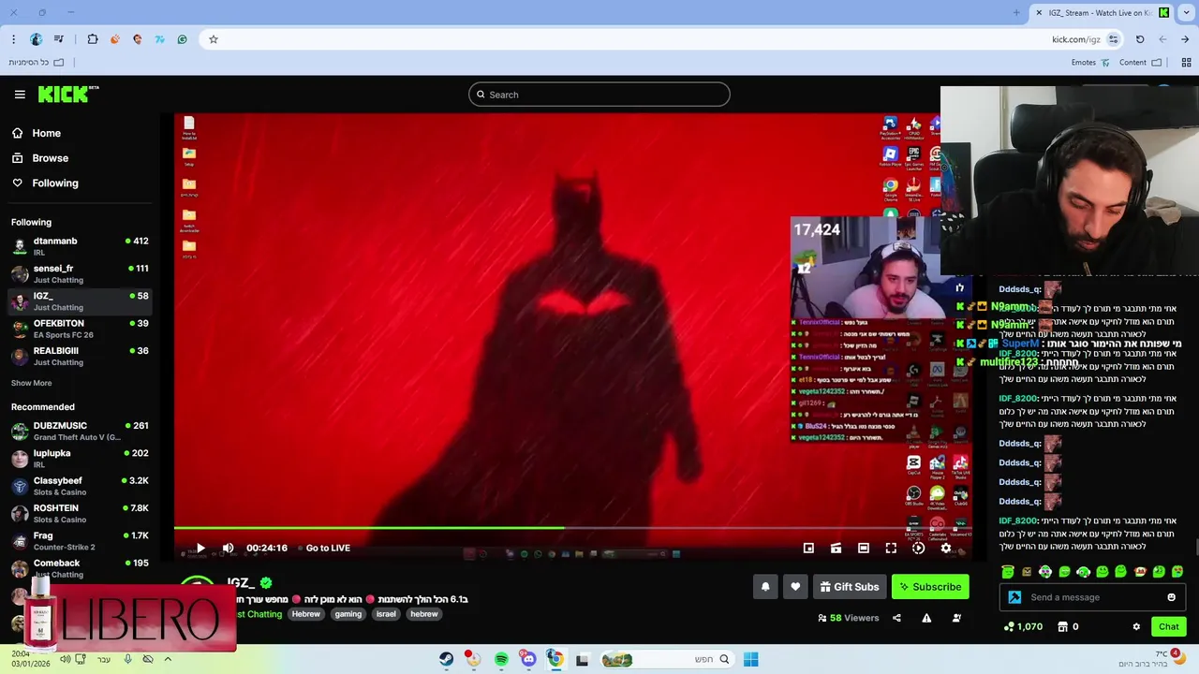
Task: Click the gaming tag chip
Action: 348,614
